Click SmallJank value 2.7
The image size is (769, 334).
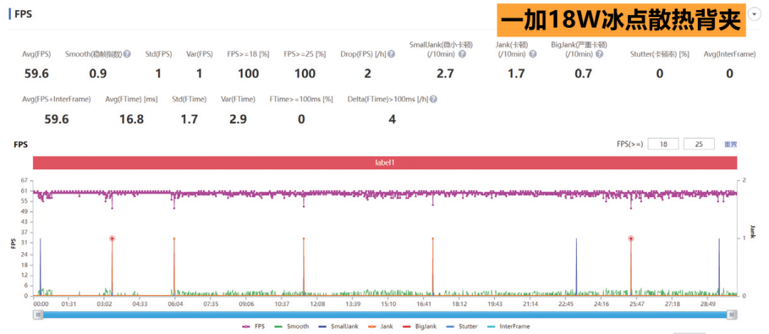pos(445,74)
